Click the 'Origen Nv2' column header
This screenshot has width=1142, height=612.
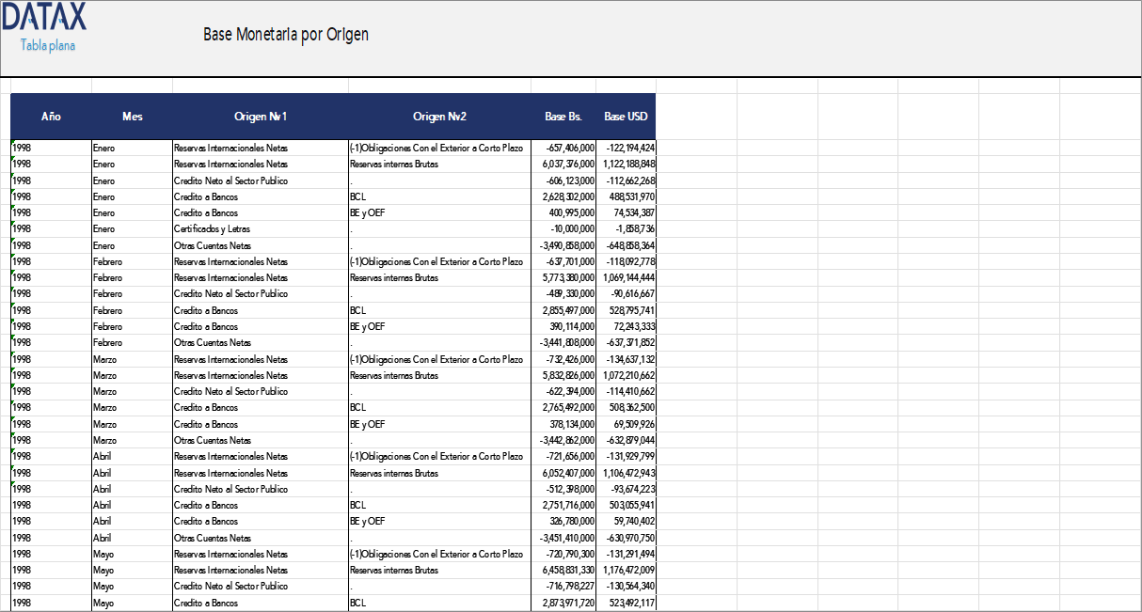coord(439,117)
